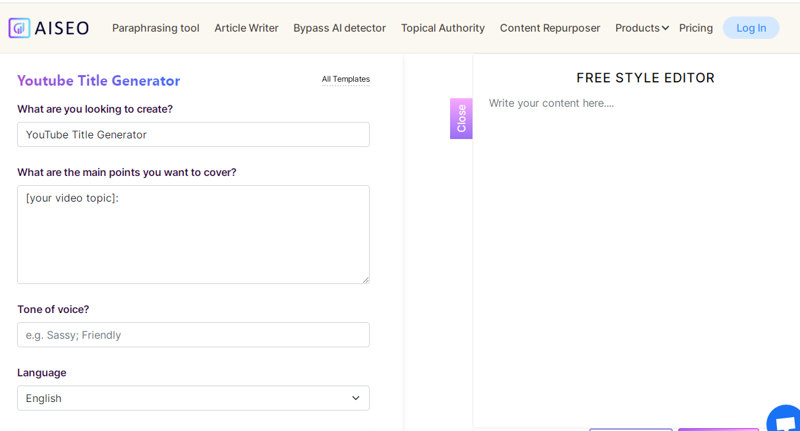The image size is (800, 431).
Task: Click the Youtube Title Generator heading
Action: click(98, 80)
